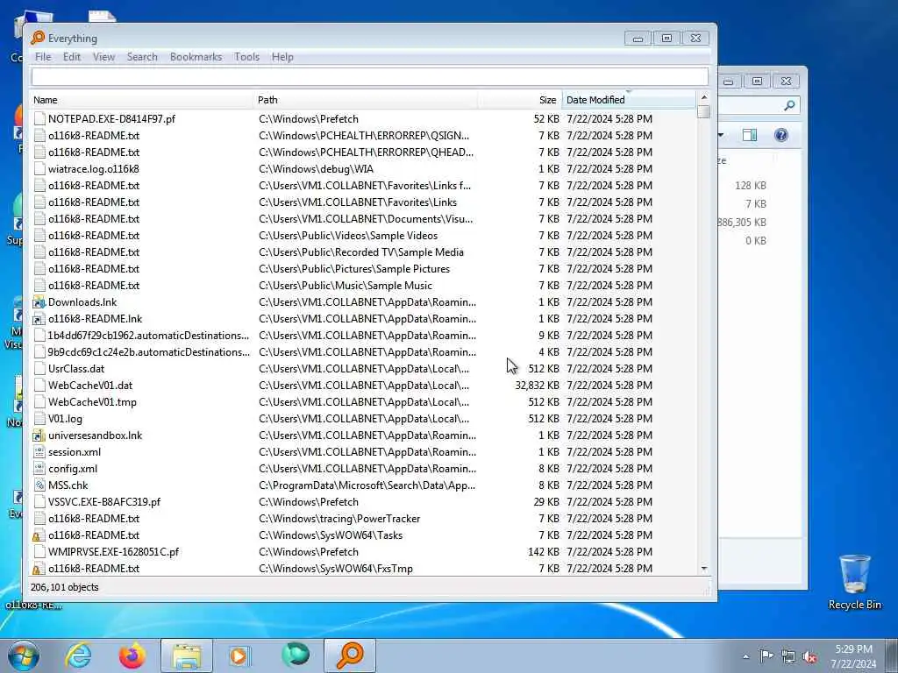Viewport: 898px width, 673px height.
Task: Click the Everything search input field
Action: click(369, 77)
